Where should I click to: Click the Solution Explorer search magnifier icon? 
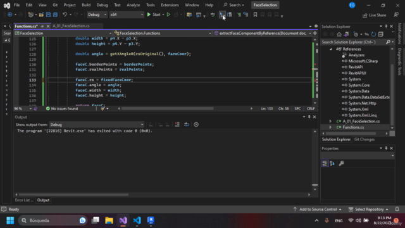pos(388,42)
